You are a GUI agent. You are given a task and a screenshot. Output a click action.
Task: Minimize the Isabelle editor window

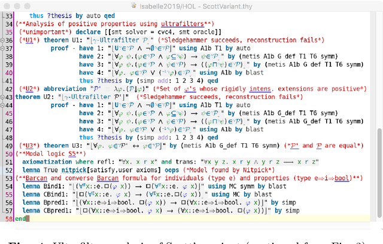pyautogui.click(x=17, y=5)
